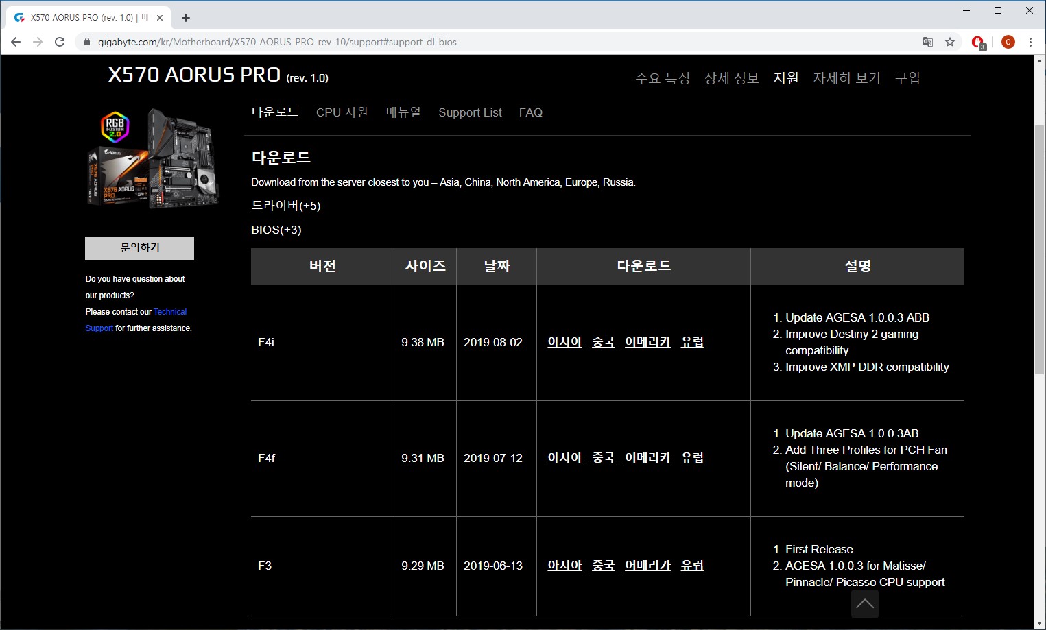The image size is (1046, 630).
Task: Switch to Support List tab
Action: coord(471,112)
